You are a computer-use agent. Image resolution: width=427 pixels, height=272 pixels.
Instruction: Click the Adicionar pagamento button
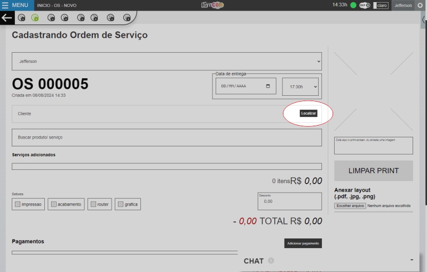[303, 243]
